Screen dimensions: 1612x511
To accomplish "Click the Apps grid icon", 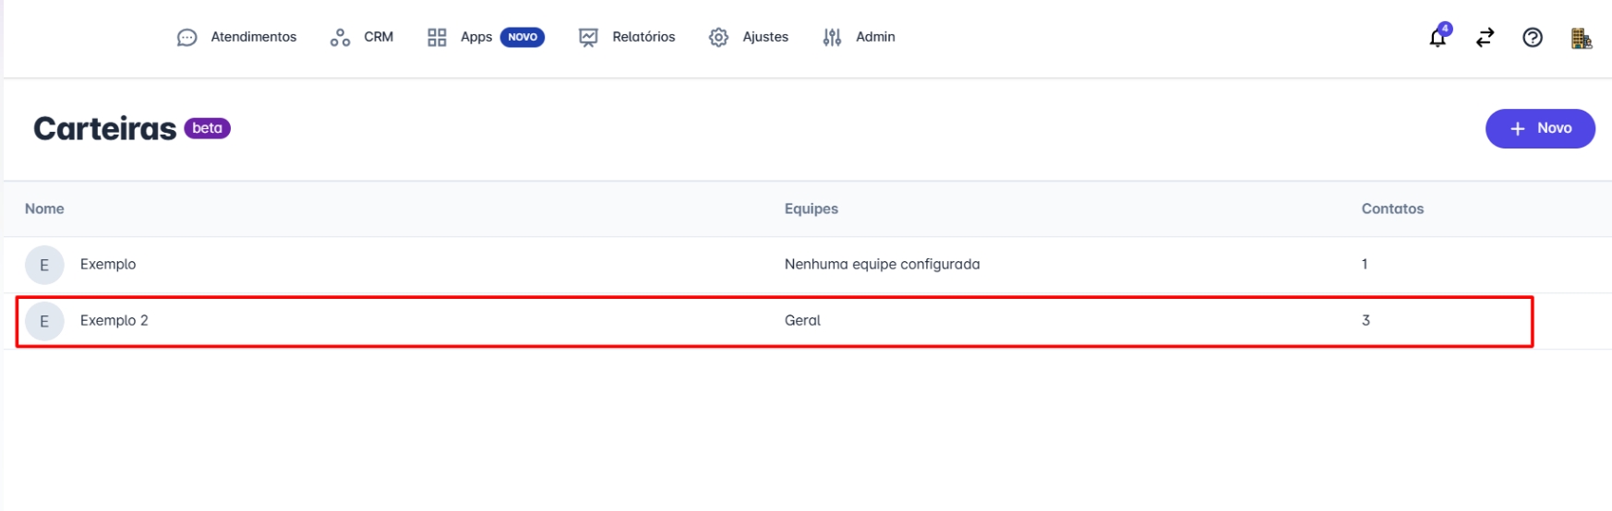I will coord(437,38).
